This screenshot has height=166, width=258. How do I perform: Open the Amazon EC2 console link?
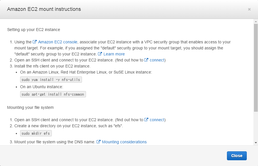click(x=58, y=42)
